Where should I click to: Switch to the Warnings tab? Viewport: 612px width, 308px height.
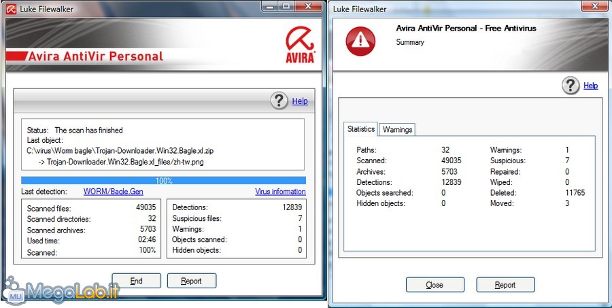pyautogui.click(x=397, y=130)
